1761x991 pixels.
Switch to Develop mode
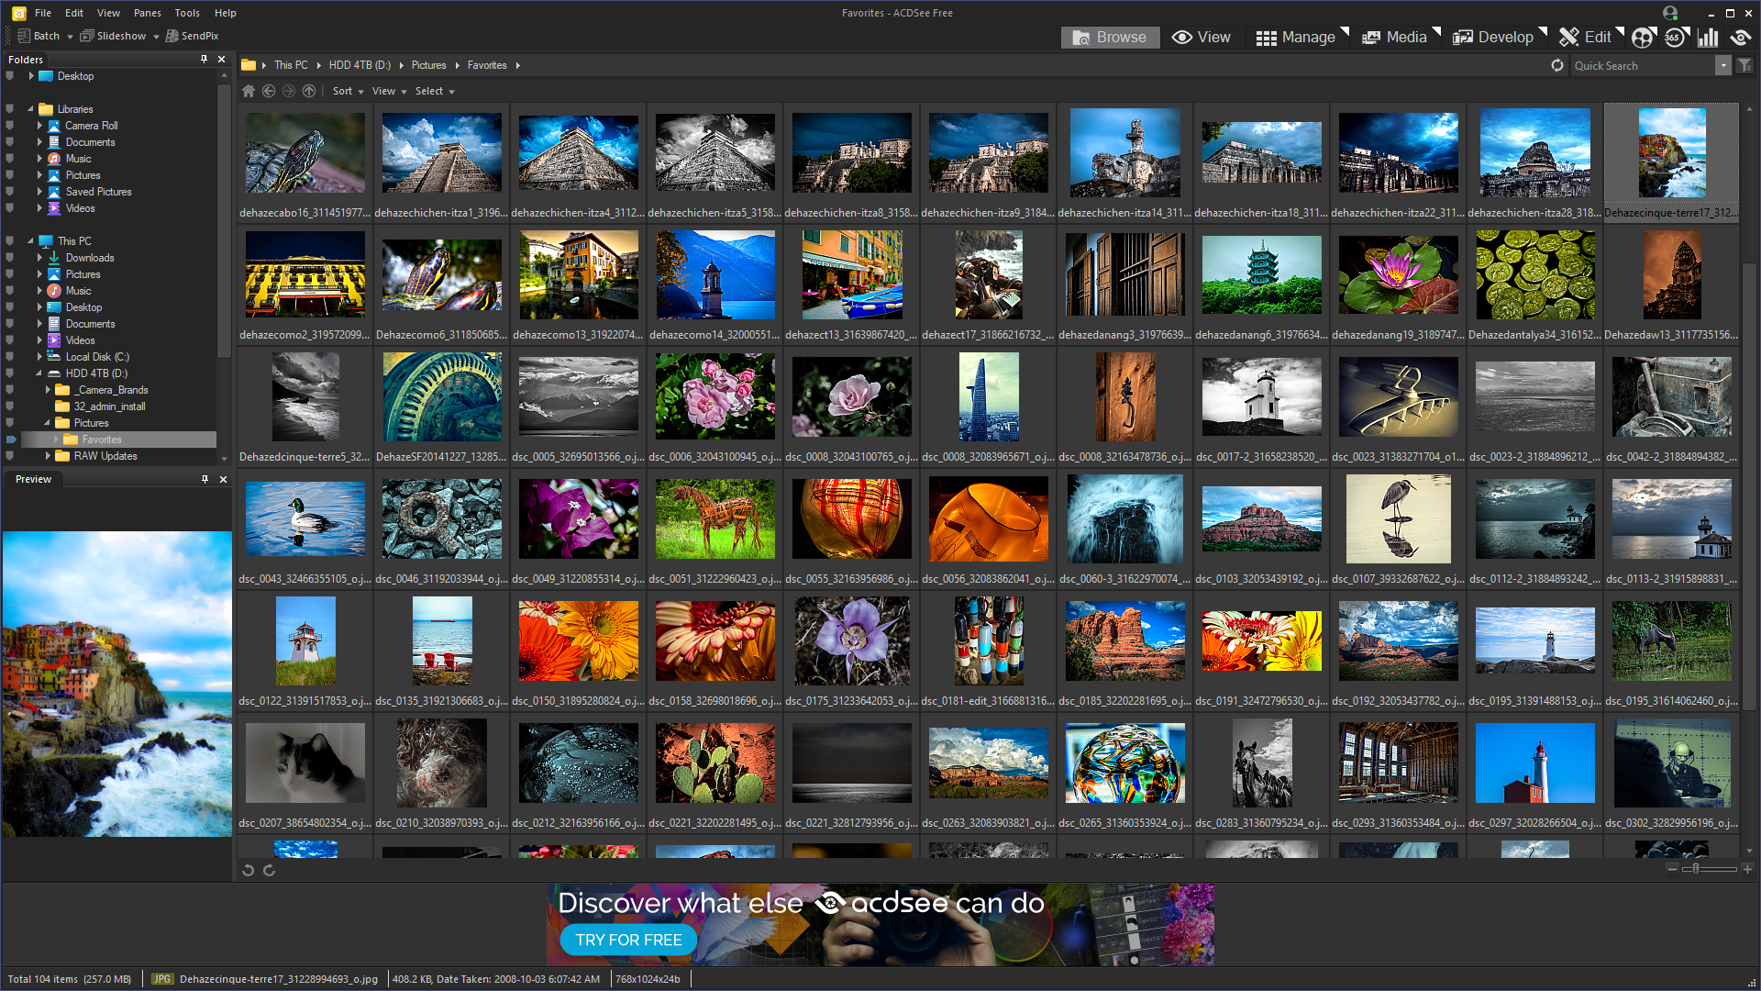point(1504,35)
